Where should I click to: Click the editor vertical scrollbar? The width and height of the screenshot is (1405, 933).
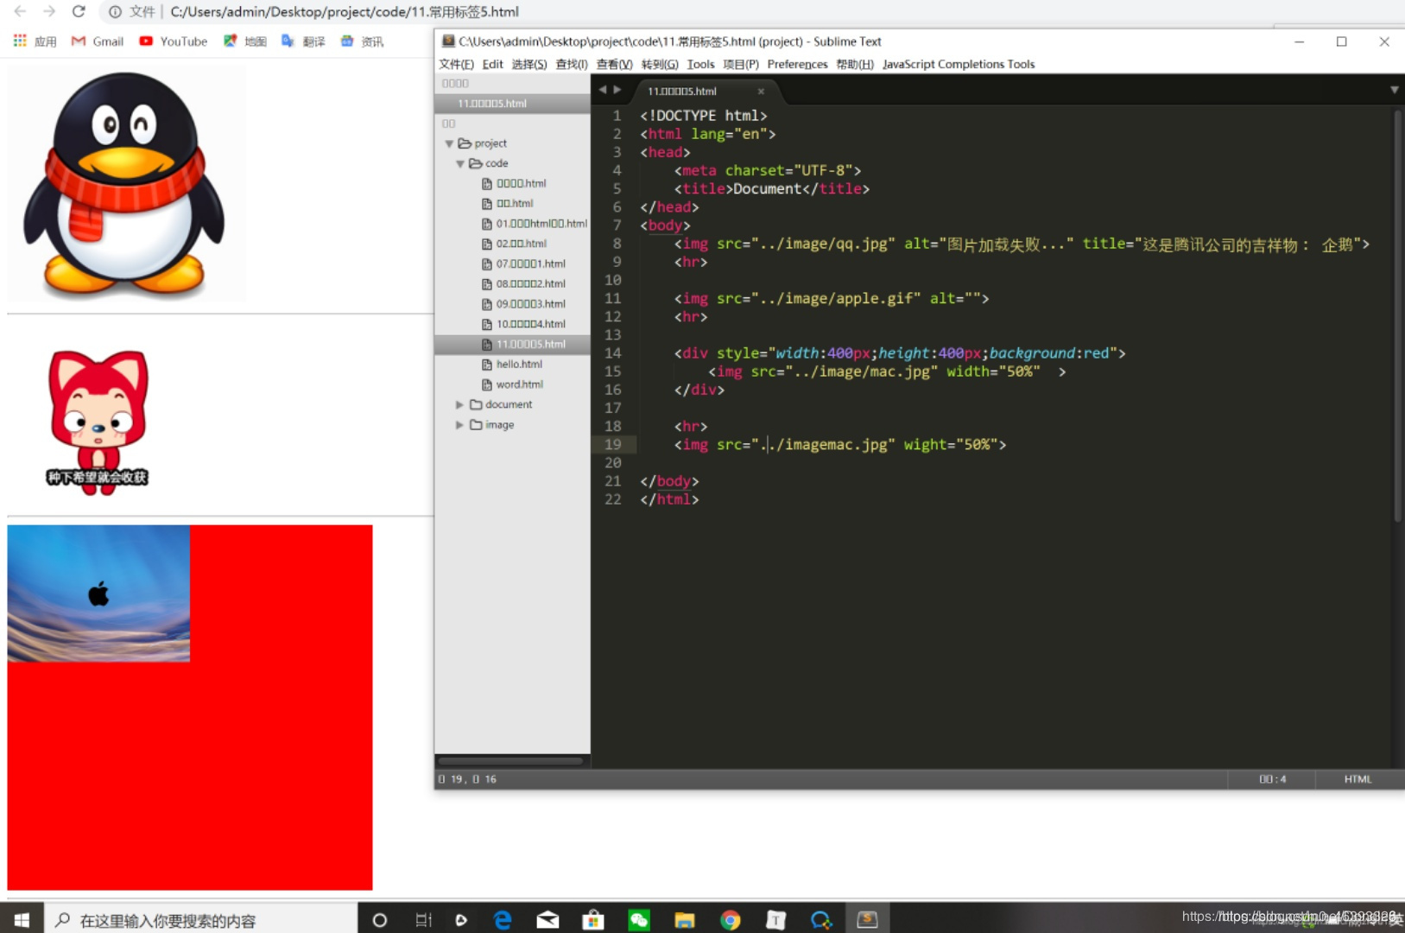point(1397,315)
